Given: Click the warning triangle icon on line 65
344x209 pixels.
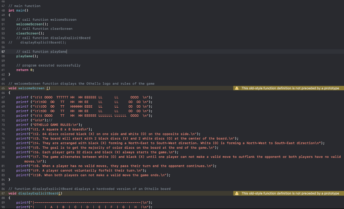Looking at the screenshot, I should pyautogui.click(x=237, y=88).
